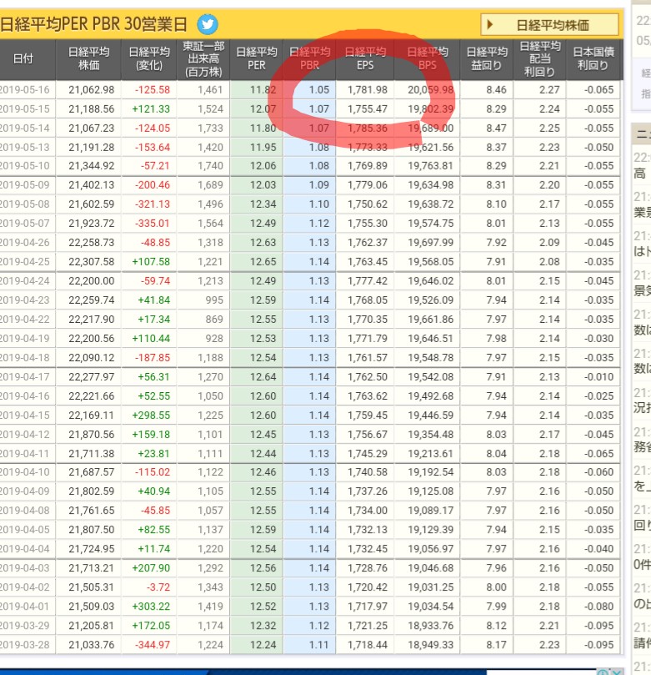Click the EPS value 1,734.00
651x675 pixels.
point(368,511)
